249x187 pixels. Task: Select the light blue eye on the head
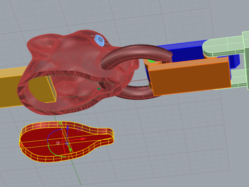coord(100,41)
